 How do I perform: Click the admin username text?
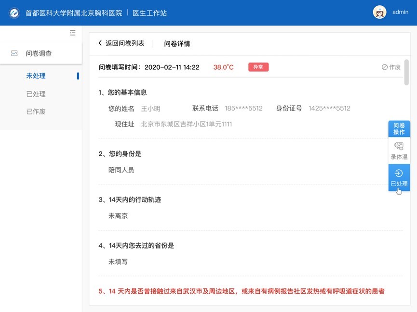[400, 12]
